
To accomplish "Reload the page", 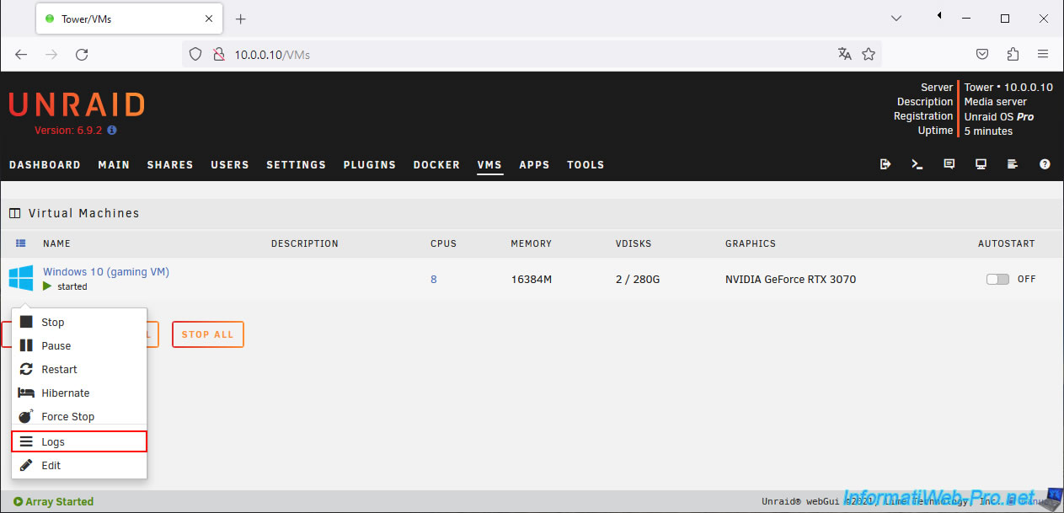I will (82, 54).
